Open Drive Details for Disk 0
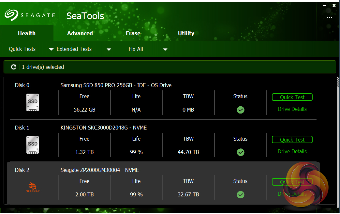This screenshot has height=214, width=340. pos(292,109)
